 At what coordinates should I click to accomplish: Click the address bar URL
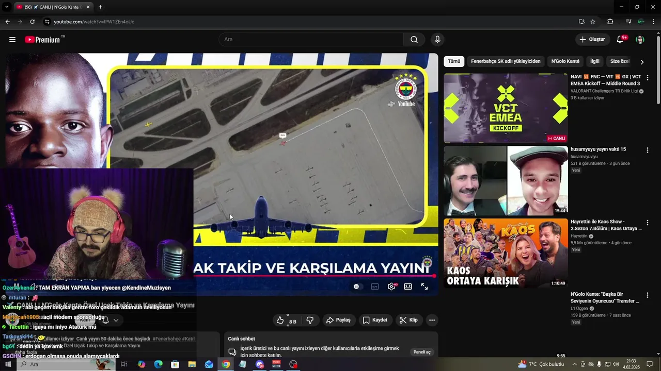click(x=94, y=22)
